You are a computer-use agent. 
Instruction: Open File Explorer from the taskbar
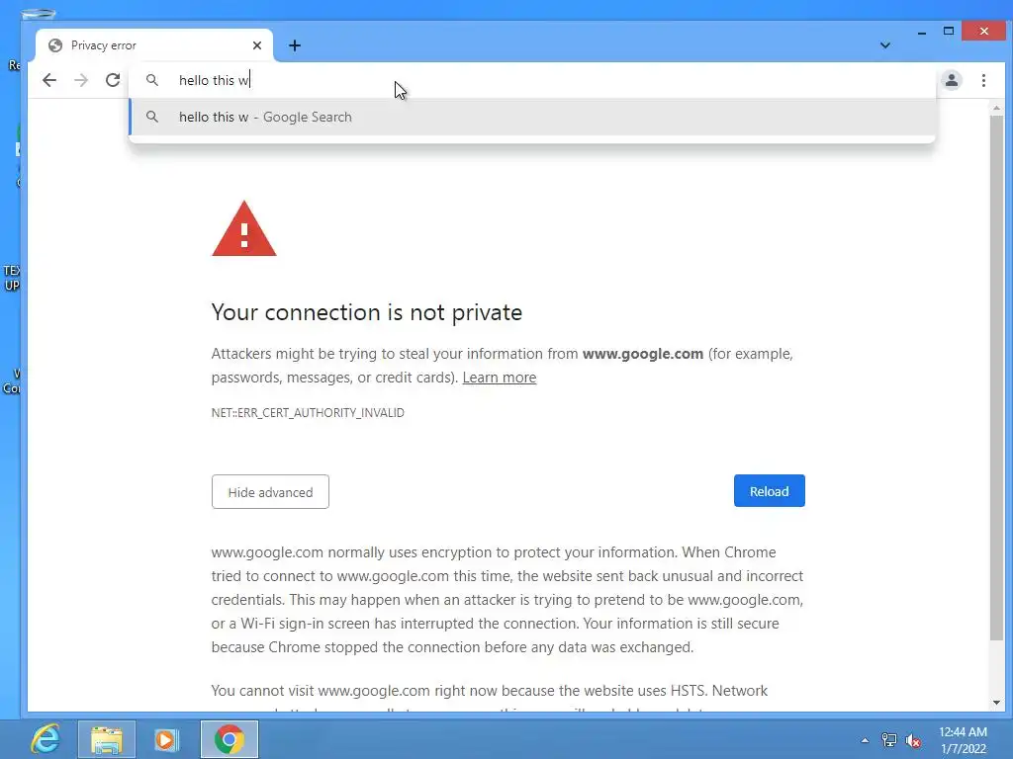point(107,739)
